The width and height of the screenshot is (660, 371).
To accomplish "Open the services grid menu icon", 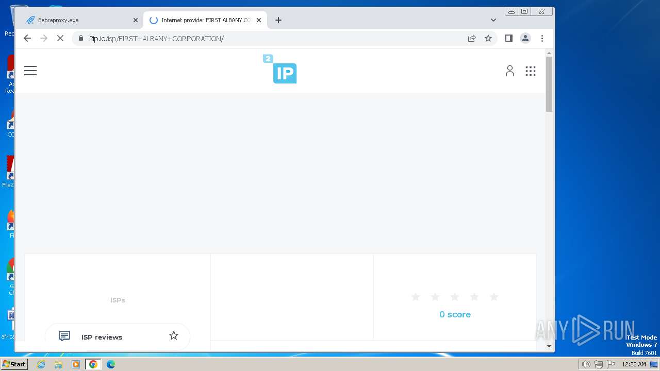I will pyautogui.click(x=531, y=71).
